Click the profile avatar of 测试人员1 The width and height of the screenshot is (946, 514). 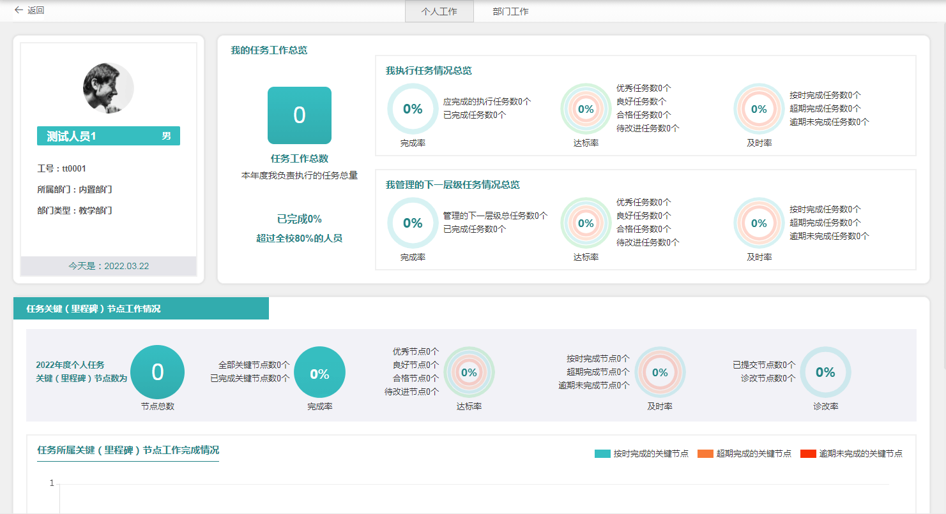pos(109,88)
